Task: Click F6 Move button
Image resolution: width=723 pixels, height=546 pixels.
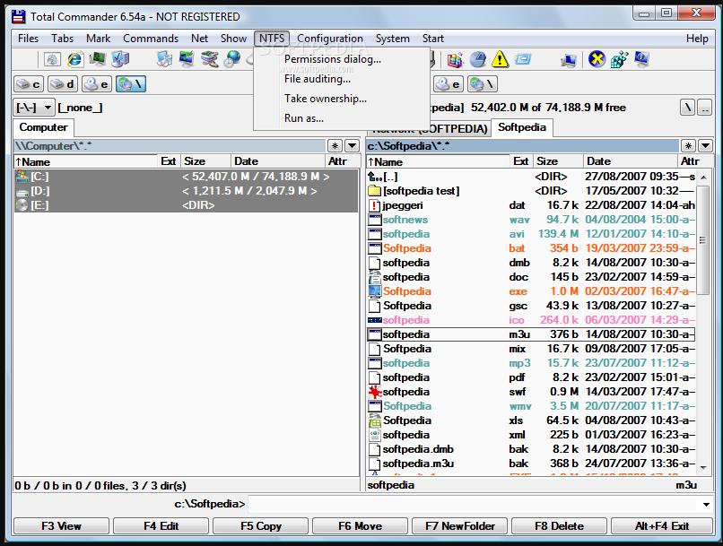Action: click(360, 526)
